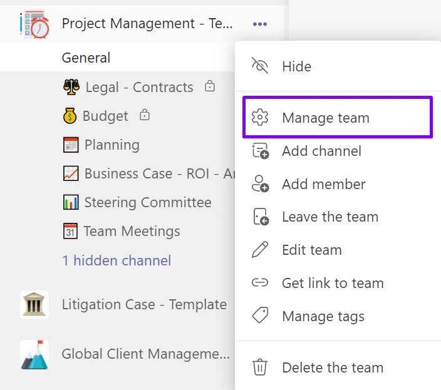Click the scales icon beside Legal - Contracts
This screenshot has width=441, height=390.
click(71, 87)
